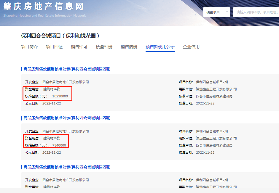Click the approved amount 7540000 in second record
The image size is (279, 193).
coord(59,145)
